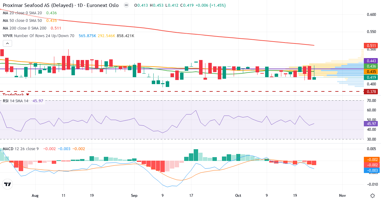Click the 858.421K VPVR total volume value
The width and height of the screenshot is (381, 200).
(x=125, y=36)
